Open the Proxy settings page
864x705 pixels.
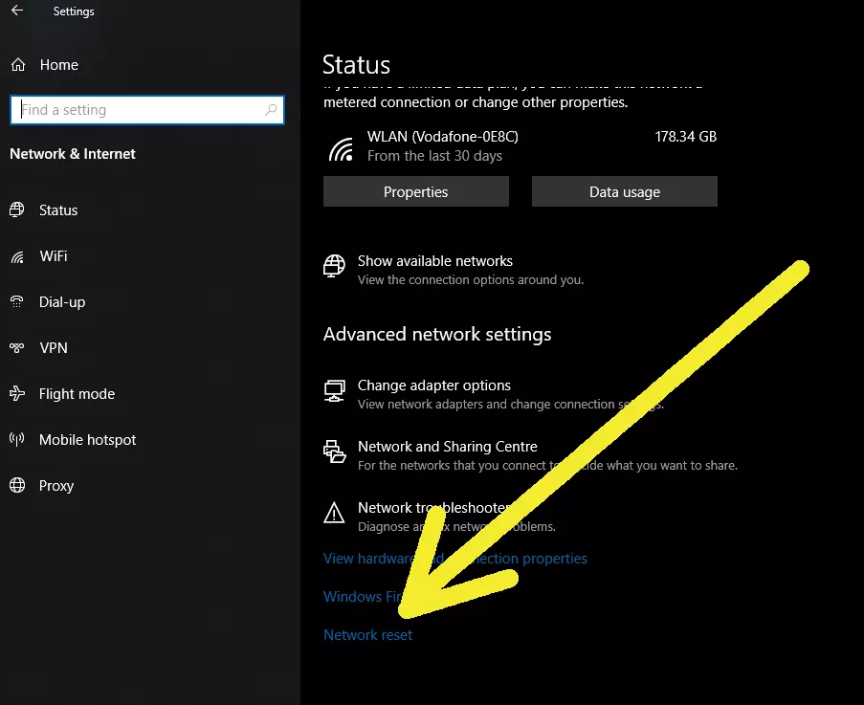(56, 486)
